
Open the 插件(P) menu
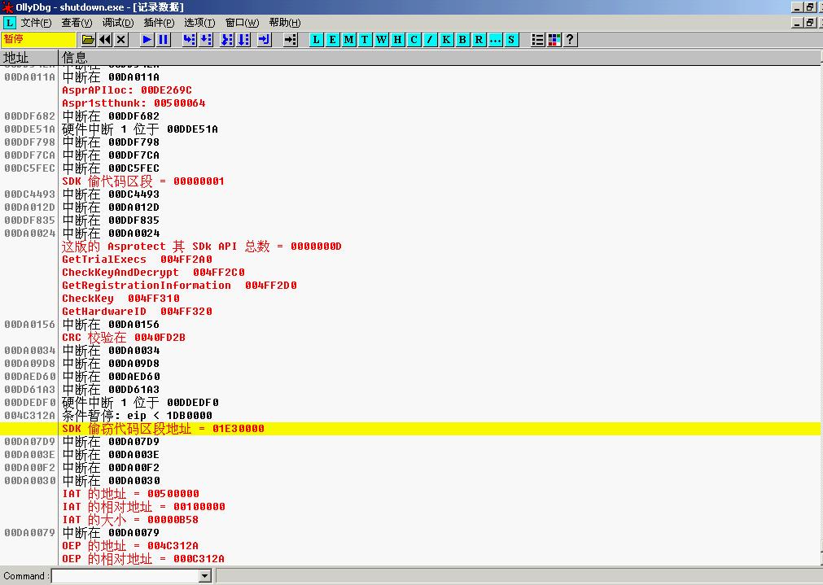[x=159, y=23]
